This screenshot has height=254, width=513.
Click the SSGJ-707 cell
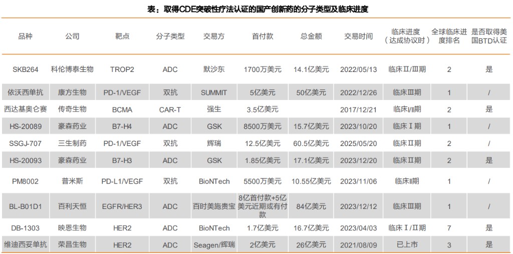[x=26, y=143]
